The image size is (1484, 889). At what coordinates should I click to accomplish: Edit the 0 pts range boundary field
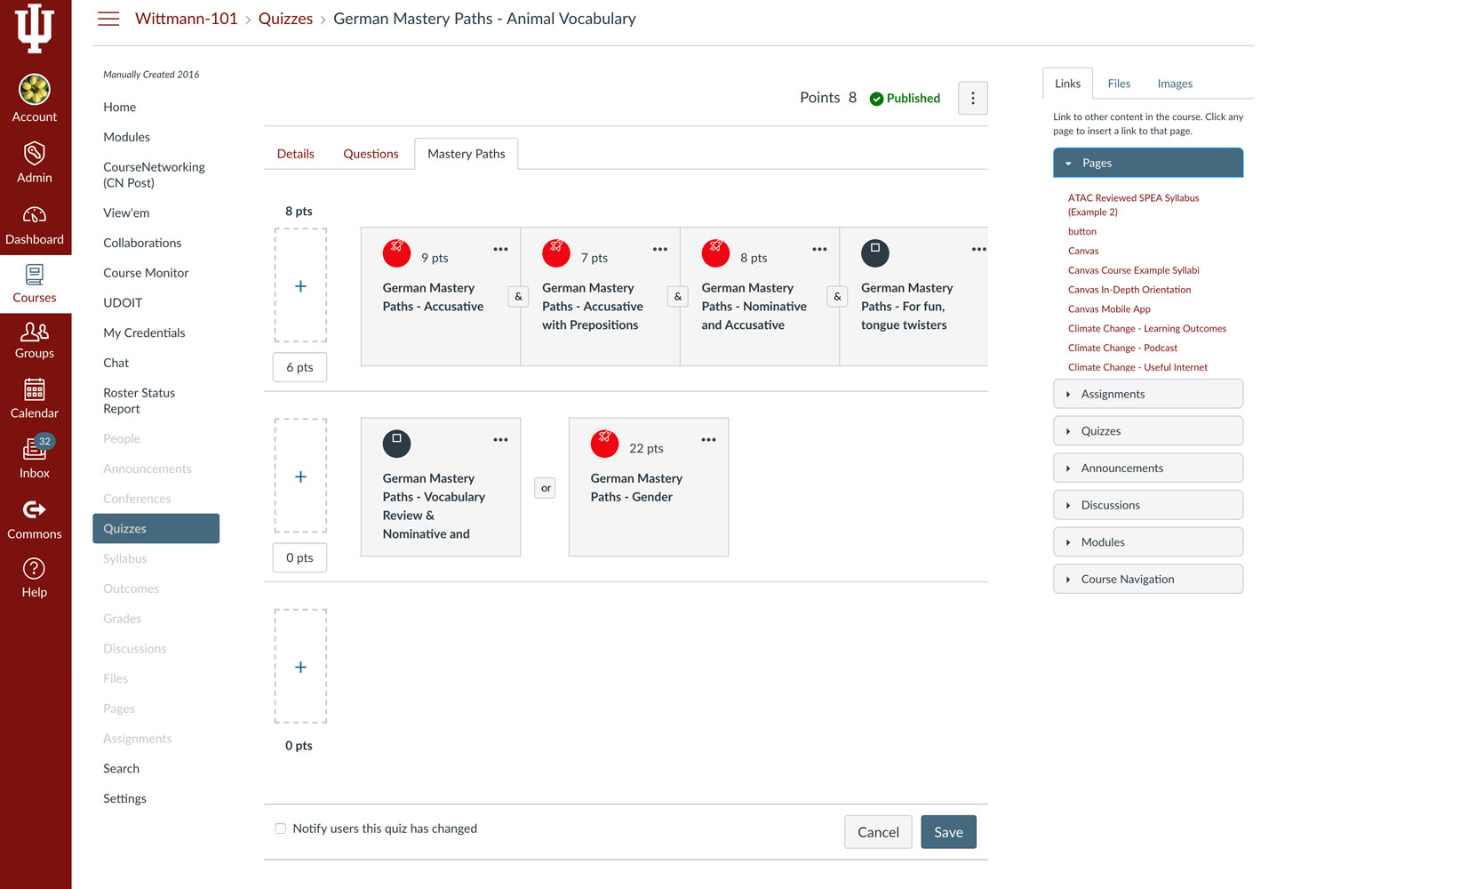click(x=299, y=557)
